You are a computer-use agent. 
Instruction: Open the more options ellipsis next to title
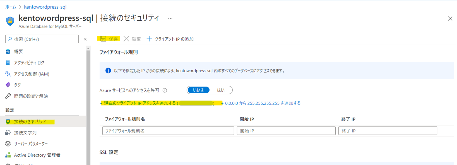[170, 18]
